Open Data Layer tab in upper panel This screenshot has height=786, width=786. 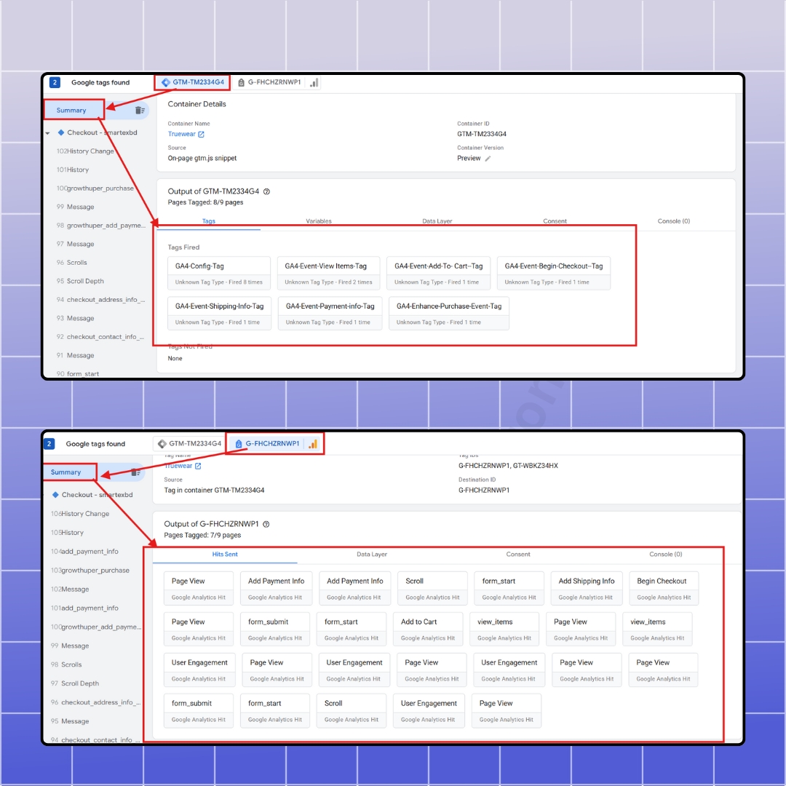coord(437,221)
